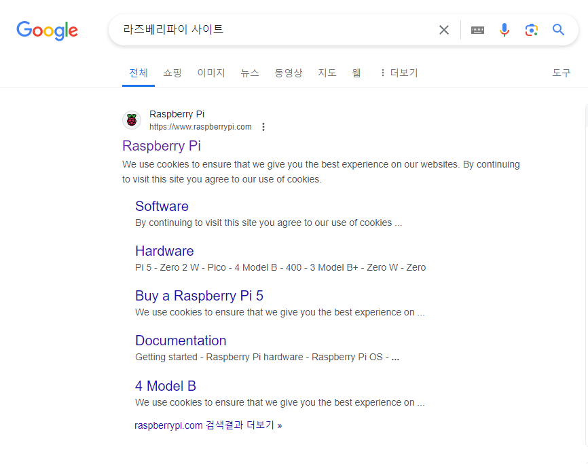
Task: Select the 전체 tab
Action: click(x=139, y=73)
